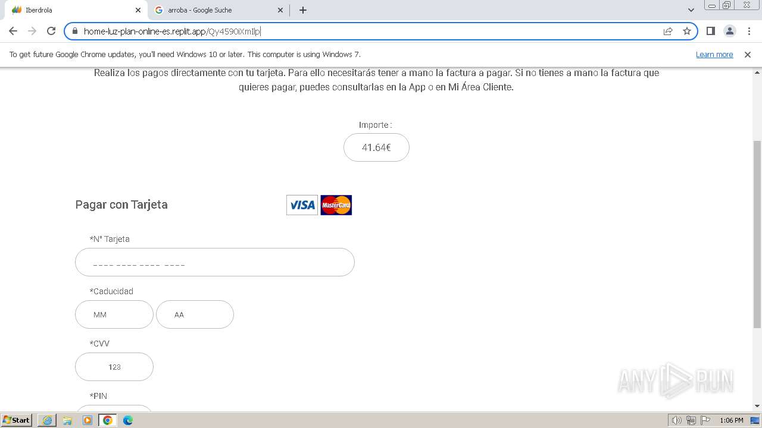
Task: Click scrollbar down arrow
Action: point(757,406)
